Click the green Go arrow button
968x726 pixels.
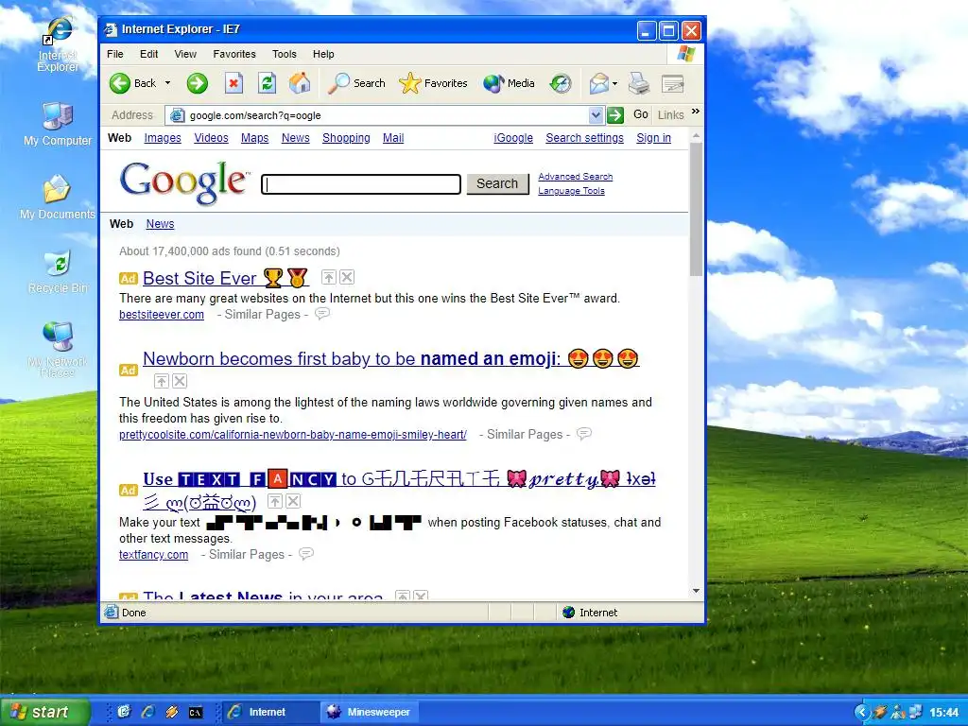[614, 114]
